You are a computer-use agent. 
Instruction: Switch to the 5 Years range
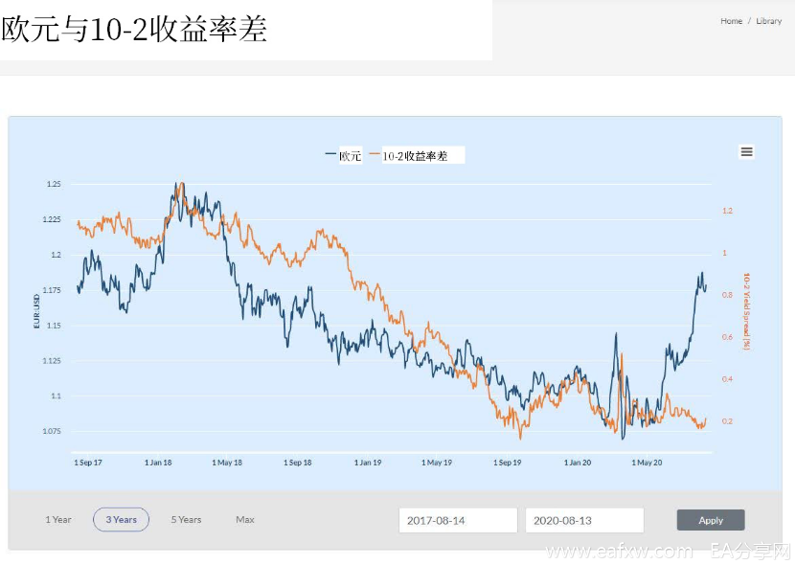coord(186,520)
